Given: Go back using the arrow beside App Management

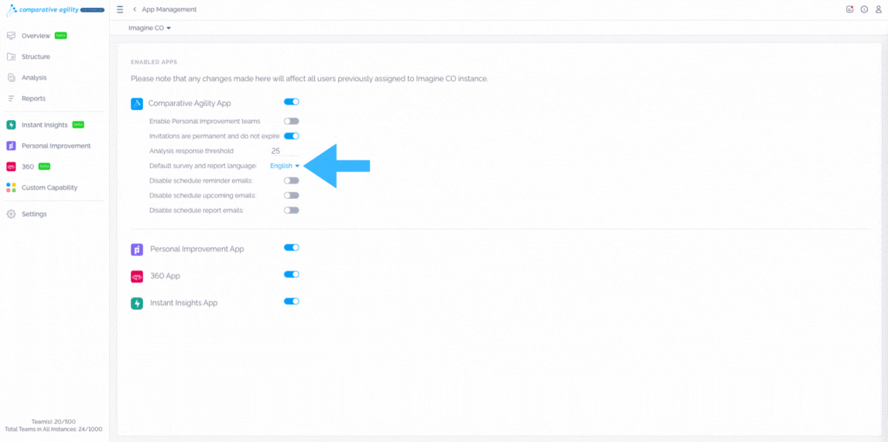Looking at the screenshot, I should click(135, 9).
